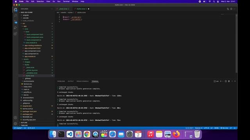This screenshot has height=140, width=250.
Task: Maximize the panel with the chevron up
Action: pyautogui.click(x=232, y=81)
